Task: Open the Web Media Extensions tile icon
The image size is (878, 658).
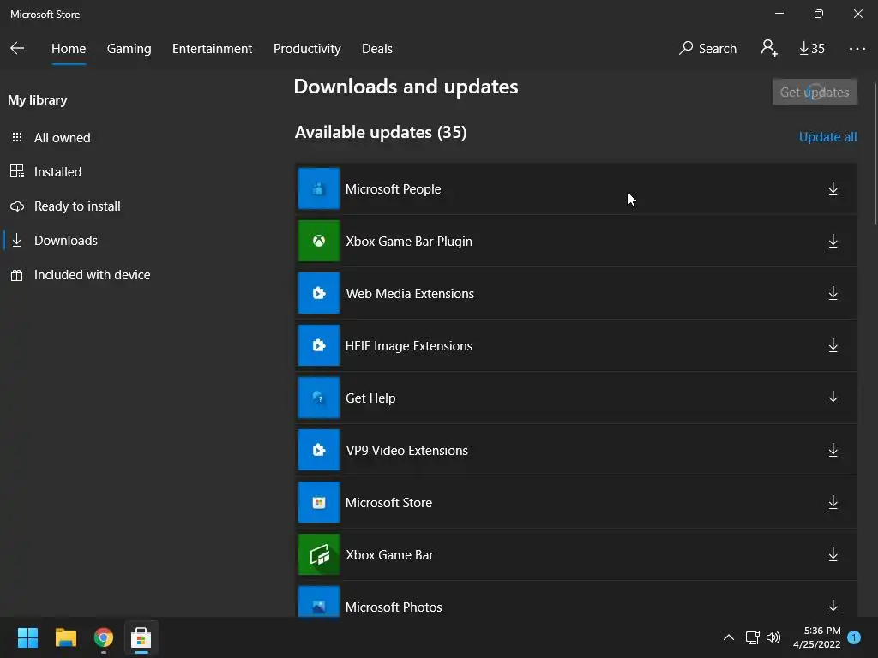Action: (319, 293)
